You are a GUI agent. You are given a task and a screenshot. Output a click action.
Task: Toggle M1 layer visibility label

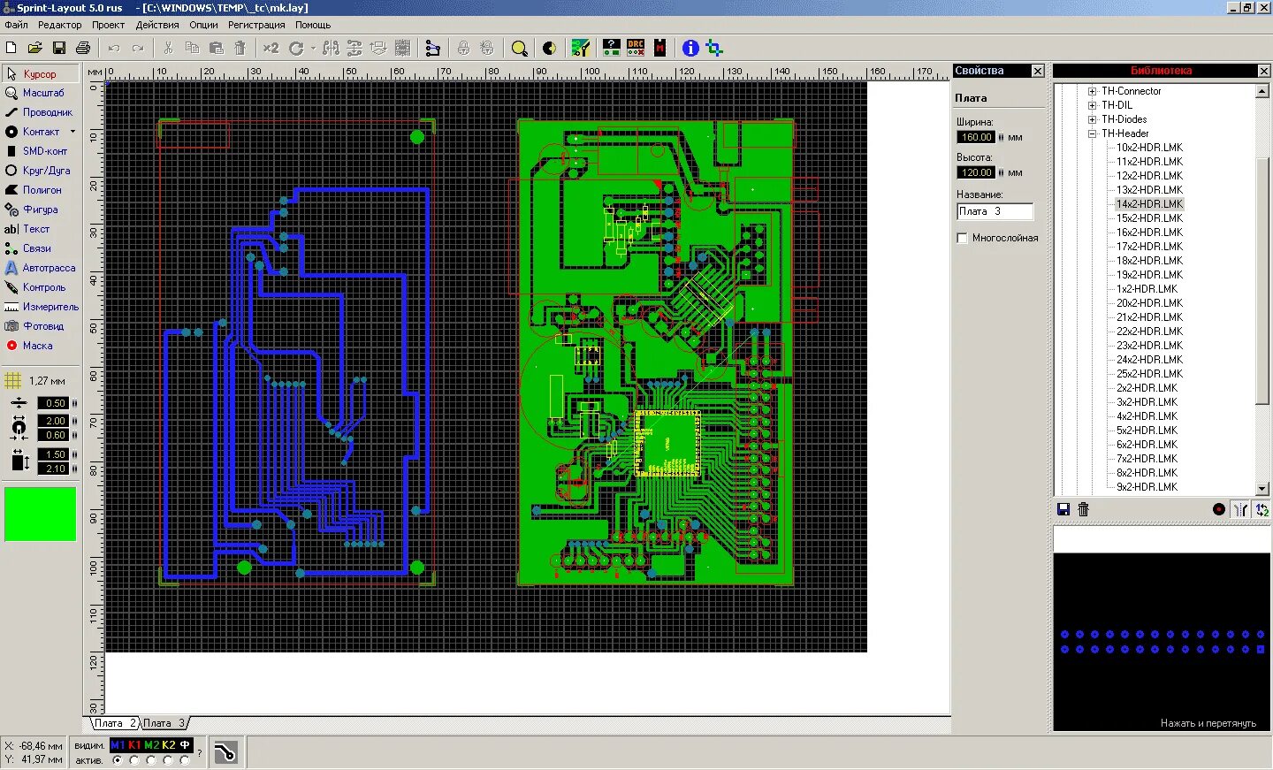point(118,745)
